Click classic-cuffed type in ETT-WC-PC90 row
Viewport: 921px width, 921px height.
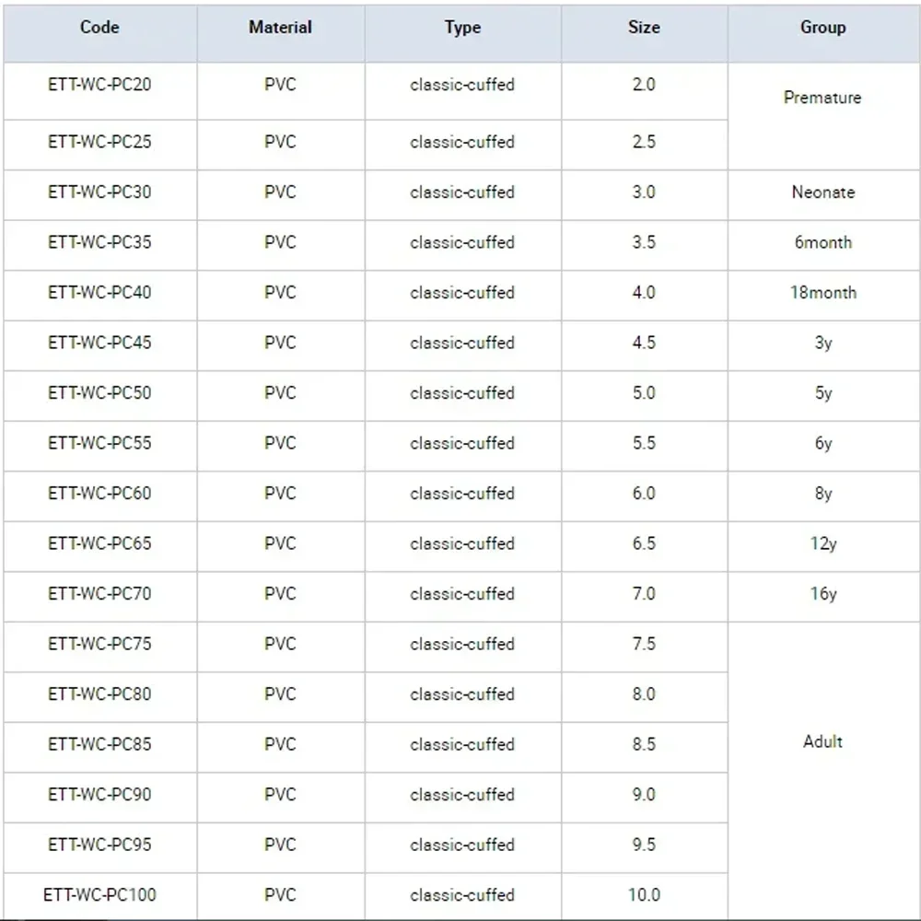(x=462, y=795)
